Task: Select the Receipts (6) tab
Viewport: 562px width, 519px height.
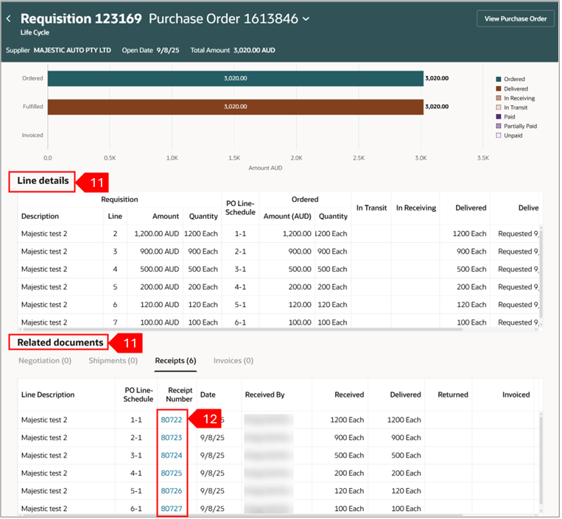Action: [175, 361]
